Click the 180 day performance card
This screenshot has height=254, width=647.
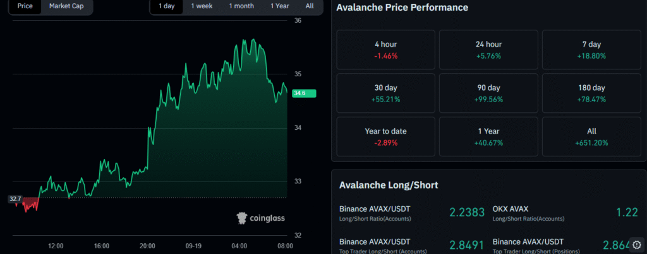click(x=591, y=93)
